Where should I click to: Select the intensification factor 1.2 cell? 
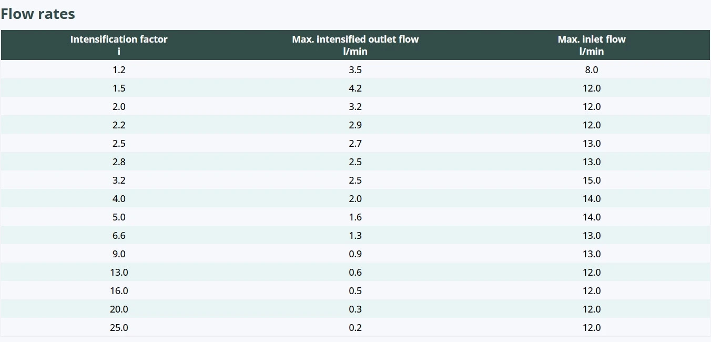(119, 70)
